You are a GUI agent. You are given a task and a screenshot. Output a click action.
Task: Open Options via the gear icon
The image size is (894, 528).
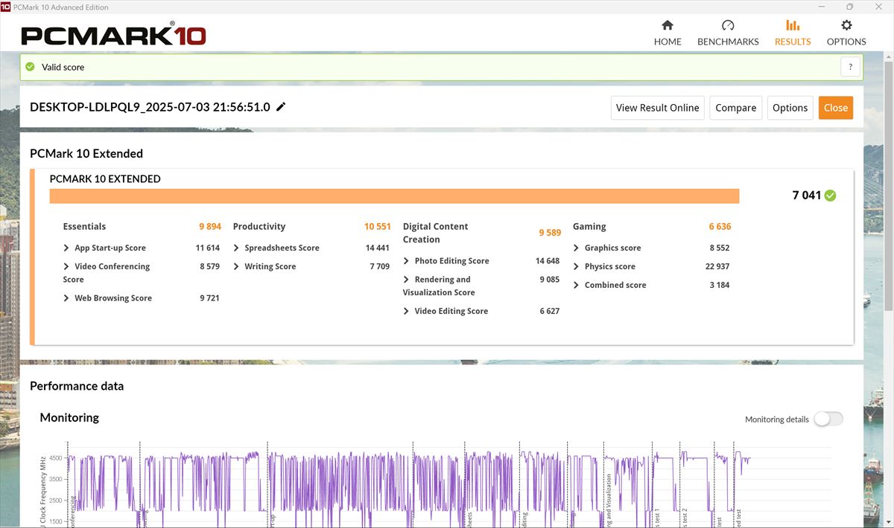tap(846, 25)
